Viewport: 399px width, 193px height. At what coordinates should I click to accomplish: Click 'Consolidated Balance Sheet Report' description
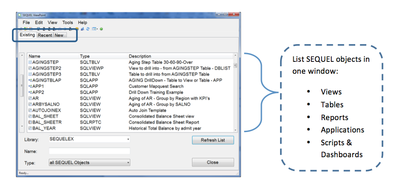[164, 122]
